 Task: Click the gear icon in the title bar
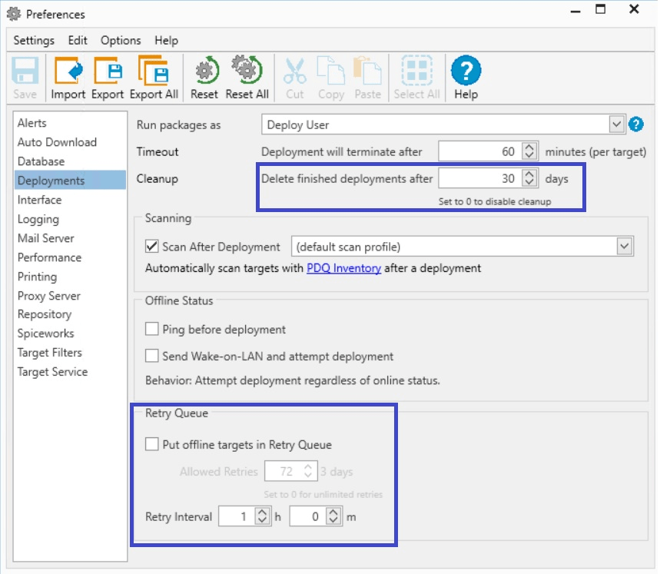[14, 13]
